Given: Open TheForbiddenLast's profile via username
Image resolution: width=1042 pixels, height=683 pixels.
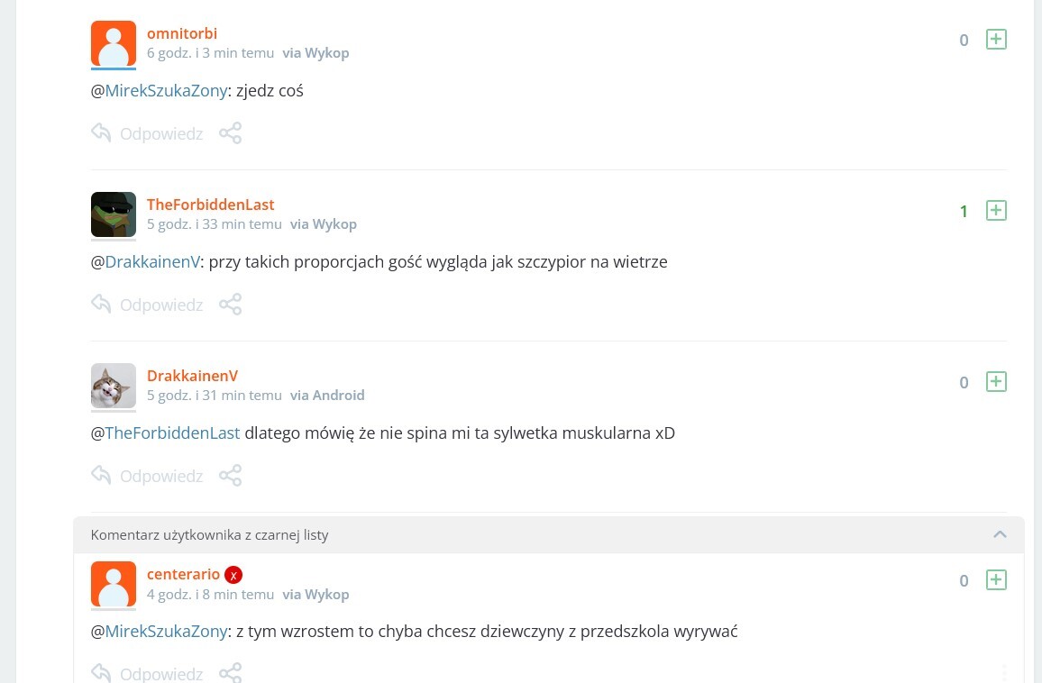Looking at the screenshot, I should click(210, 205).
